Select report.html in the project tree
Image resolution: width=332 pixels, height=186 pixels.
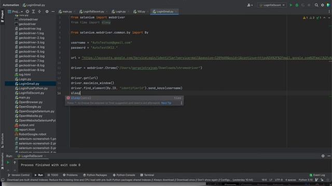tap(26, 130)
